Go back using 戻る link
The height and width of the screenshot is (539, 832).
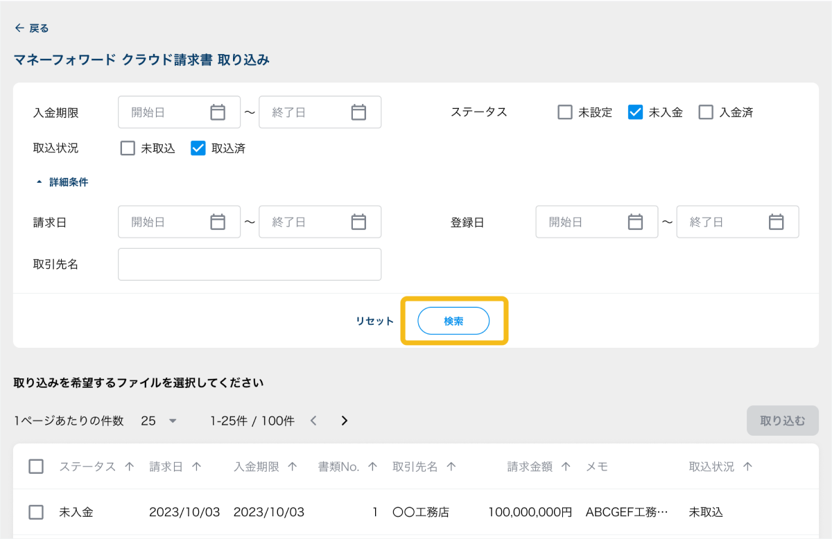pos(32,28)
